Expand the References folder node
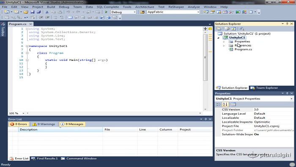This screenshot has width=296, height=167. coord(224,46)
